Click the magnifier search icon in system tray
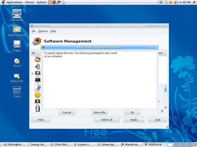This screenshot has width=197, height=147. [166, 2]
